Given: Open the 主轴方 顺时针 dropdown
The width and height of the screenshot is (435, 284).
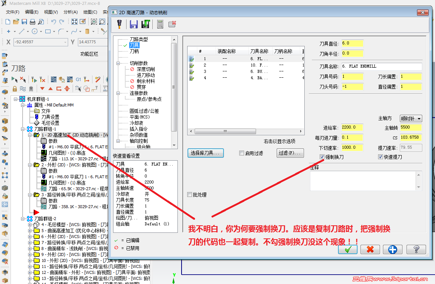Looking at the screenshot, I should [411, 118].
